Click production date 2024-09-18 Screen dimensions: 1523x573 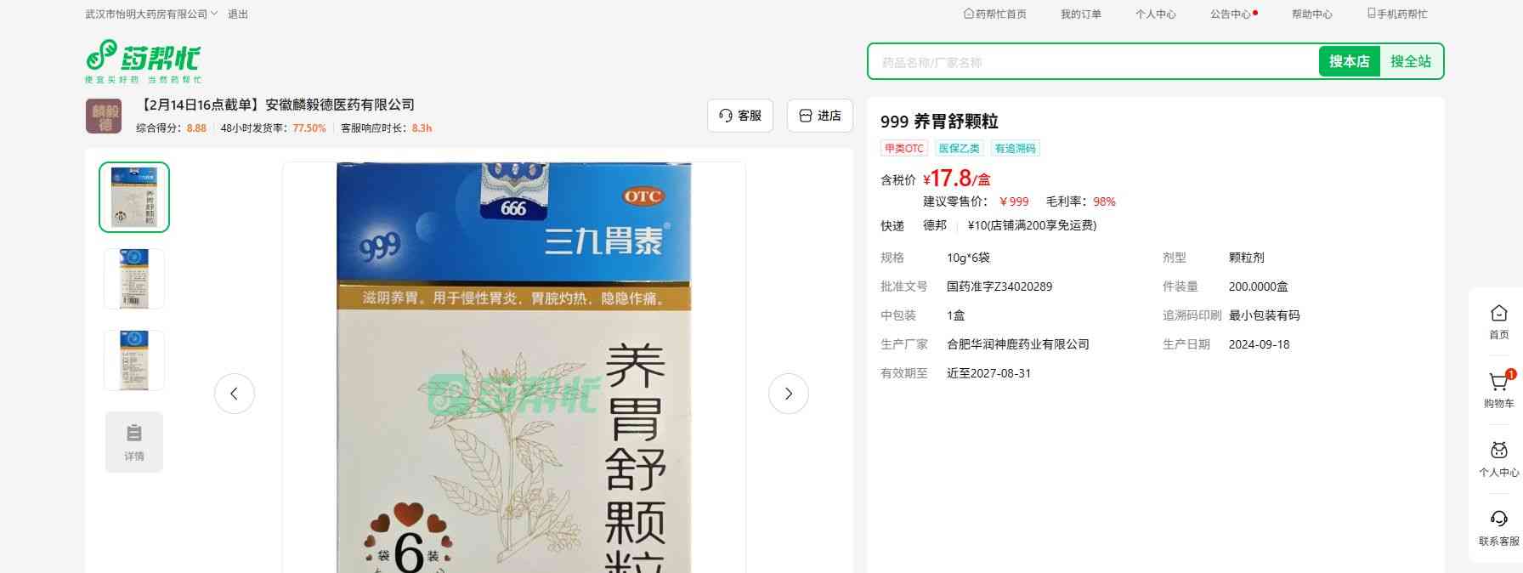point(1259,344)
